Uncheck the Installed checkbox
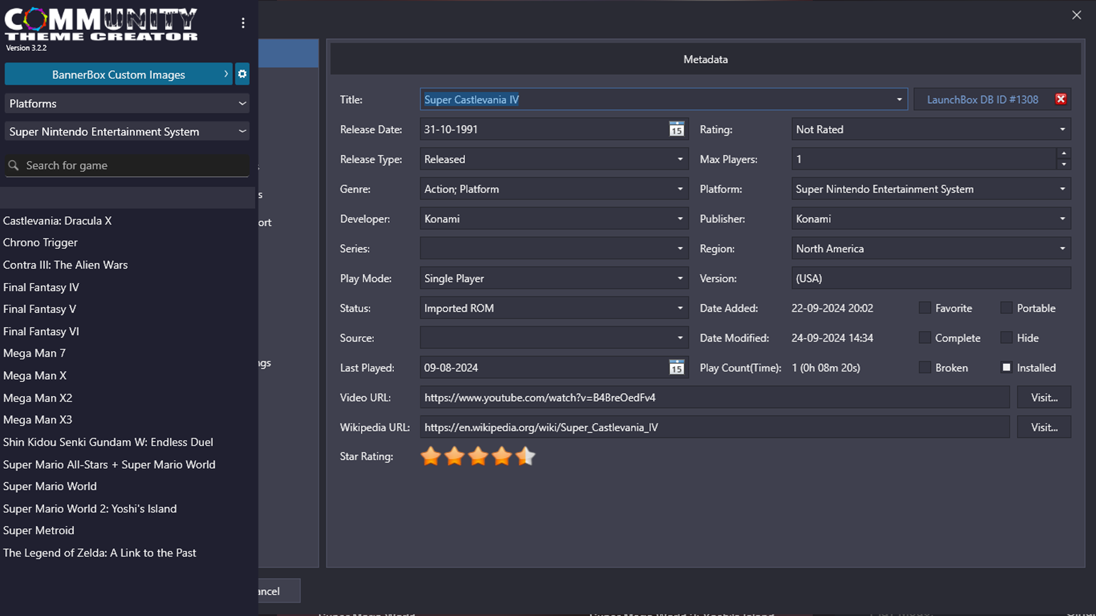The height and width of the screenshot is (616, 1096). pos(1006,368)
